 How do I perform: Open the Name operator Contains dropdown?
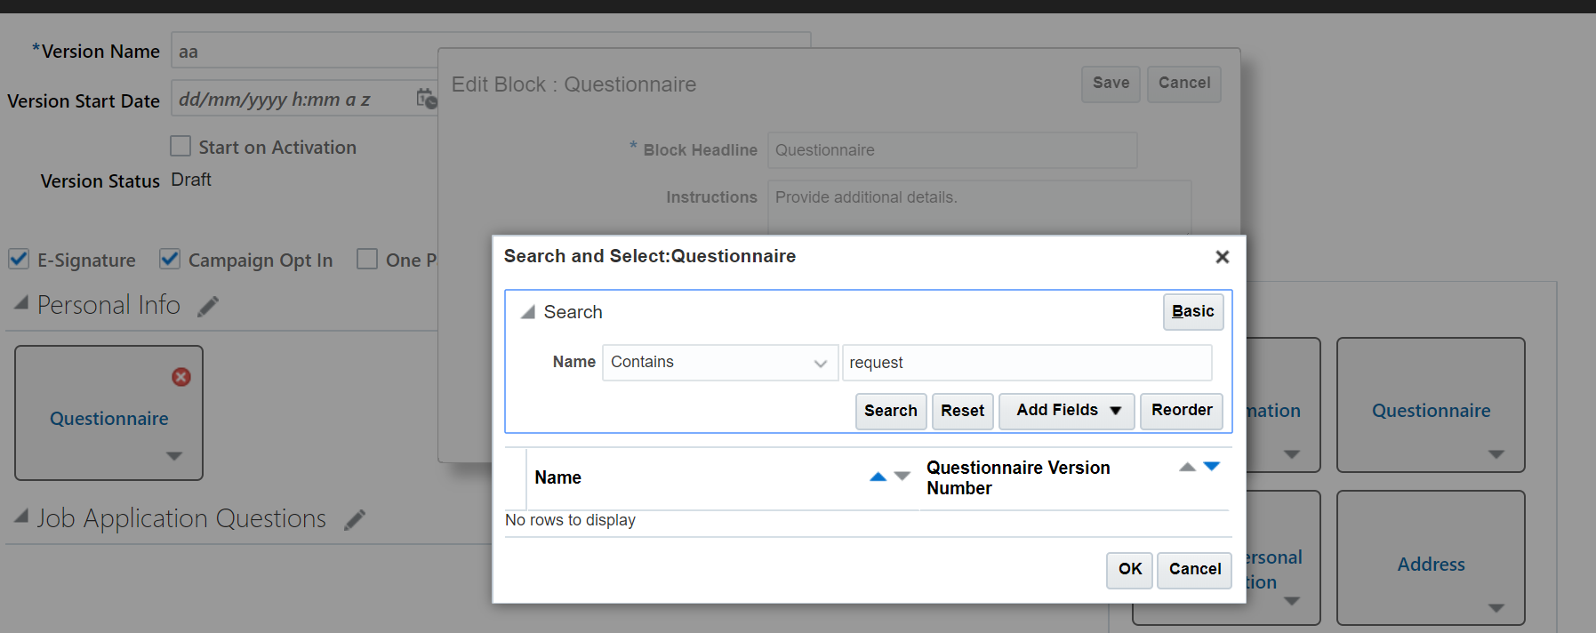(x=720, y=363)
